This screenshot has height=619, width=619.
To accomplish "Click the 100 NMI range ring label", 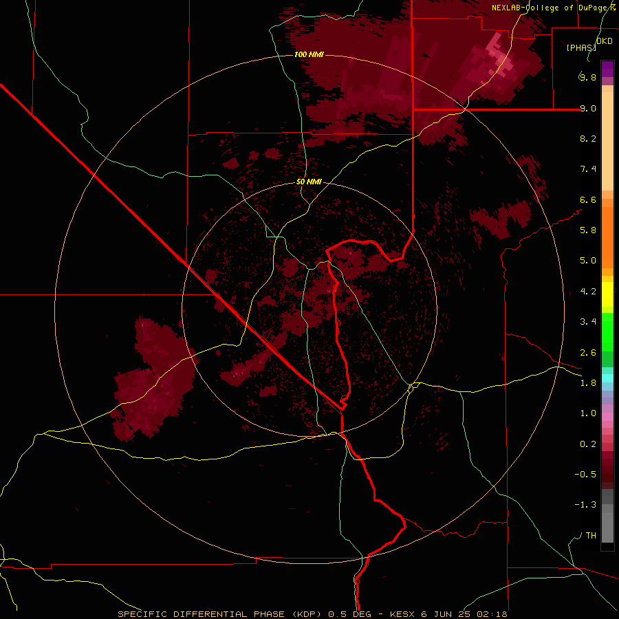I will tap(309, 54).
